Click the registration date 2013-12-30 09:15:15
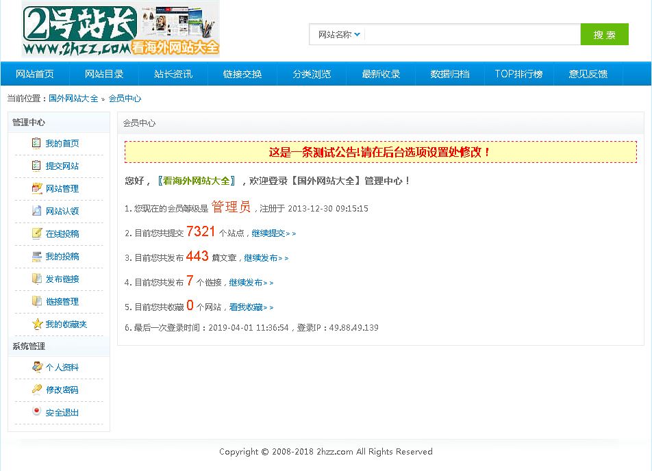Image resolution: width=652 pixels, height=471 pixels. coord(327,209)
